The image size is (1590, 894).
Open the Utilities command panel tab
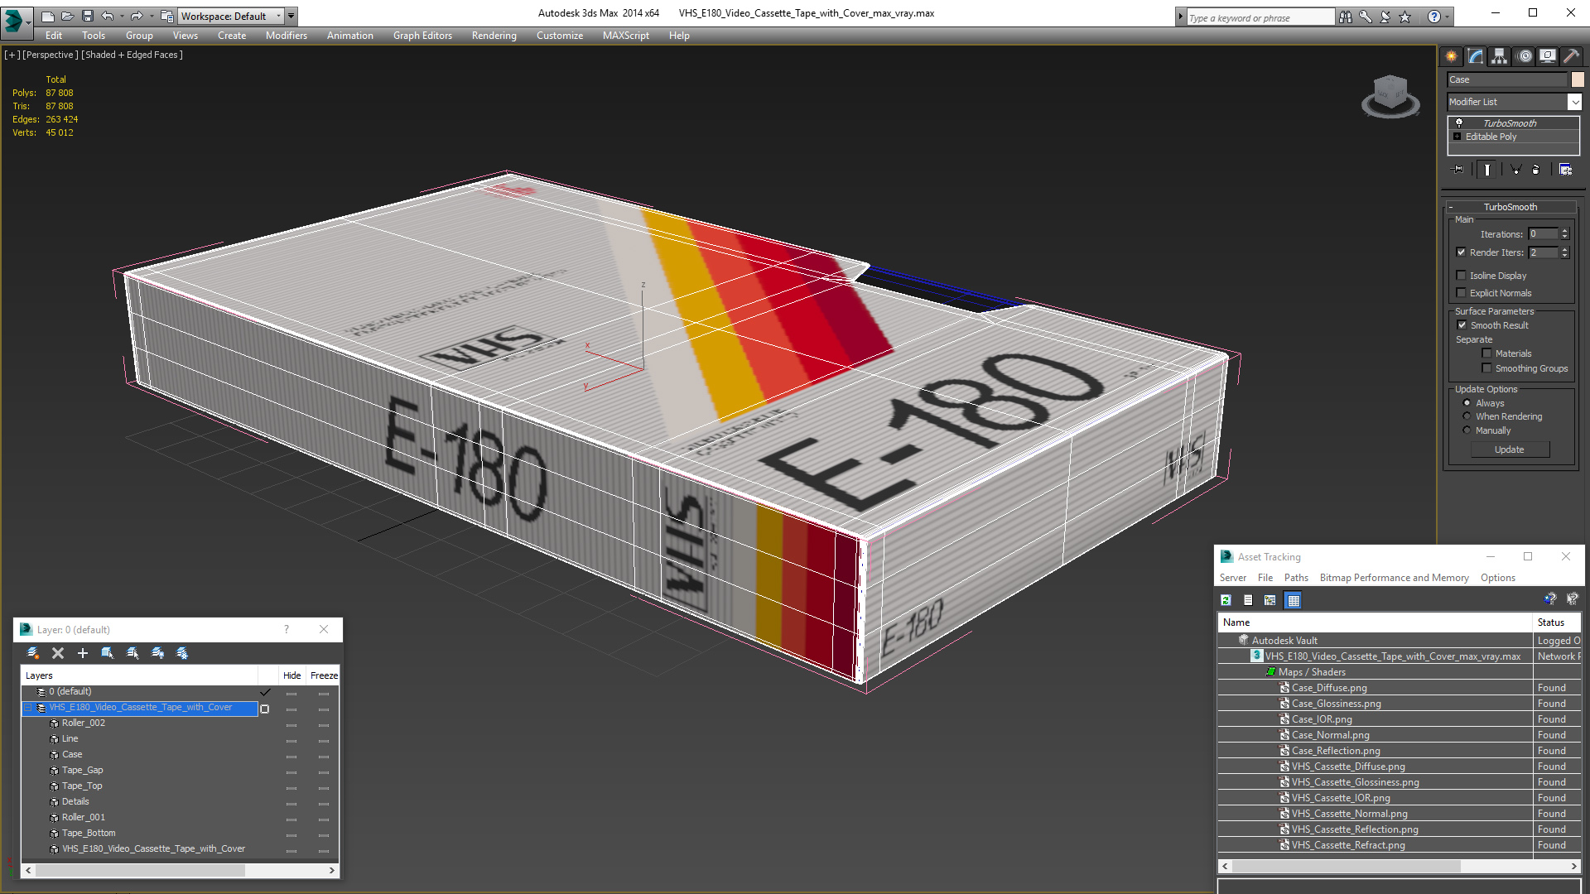coord(1571,56)
